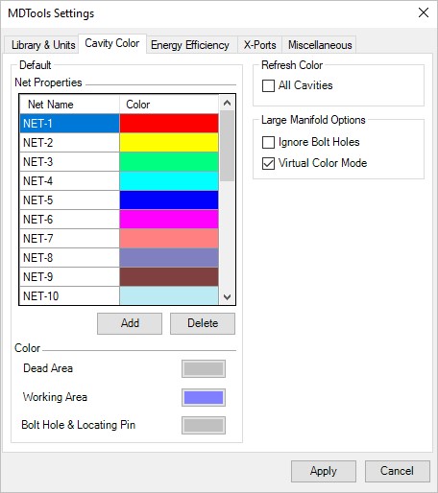
Task: Open the Miscellaneous tab
Action: pos(320,45)
